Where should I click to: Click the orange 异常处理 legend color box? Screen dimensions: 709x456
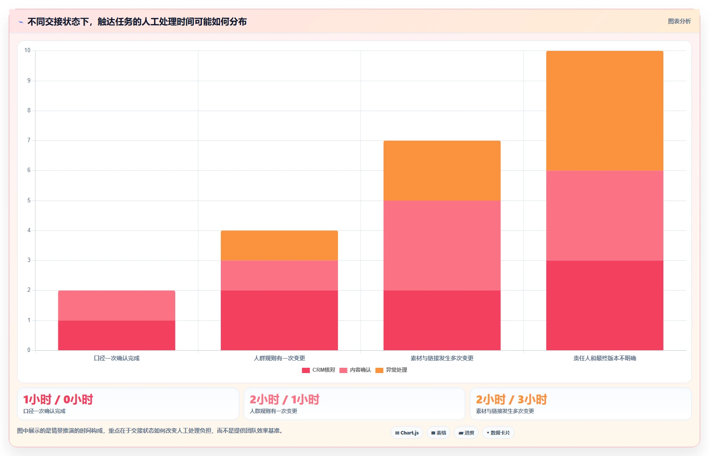(379, 370)
